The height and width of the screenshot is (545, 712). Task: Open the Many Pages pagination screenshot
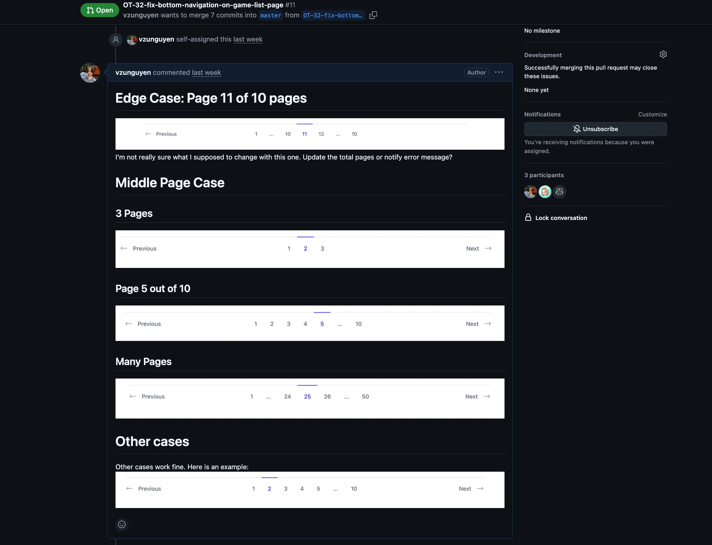click(310, 398)
